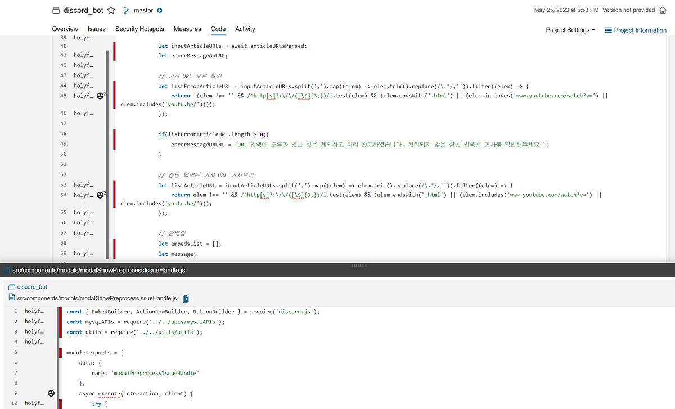Select line number 58 in upper code
Viewport: 675px width, 409px height.
click(63, 243)
